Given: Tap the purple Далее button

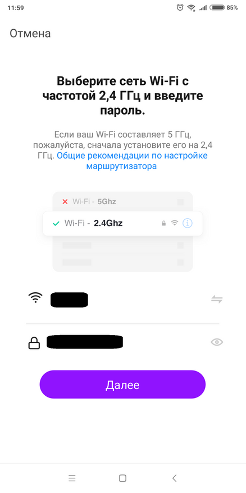Looking at the screenshot, I should pos(122,384).
